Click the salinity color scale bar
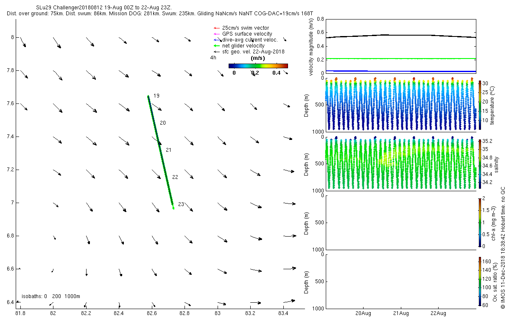509x318 pixels. tap(480, 164)
